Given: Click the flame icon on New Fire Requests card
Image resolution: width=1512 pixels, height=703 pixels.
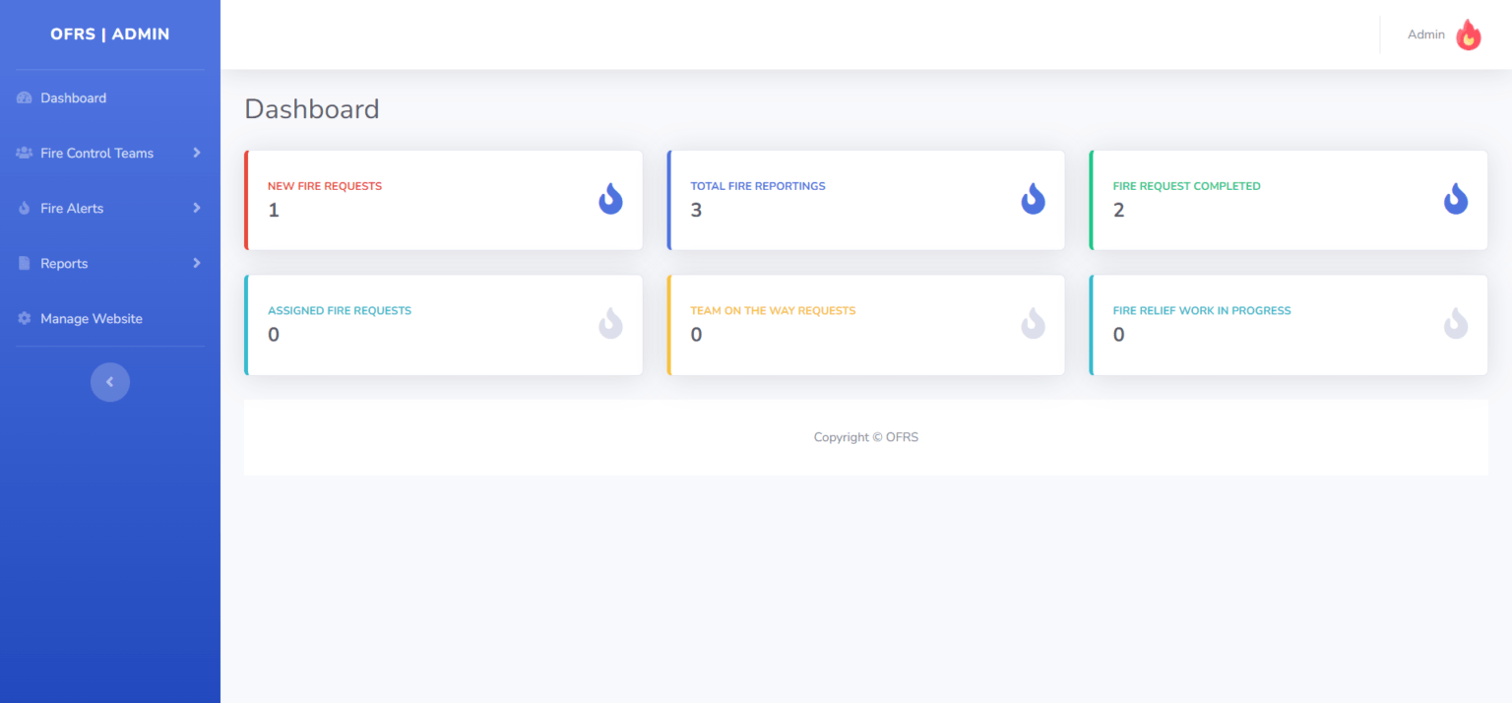Looking at the screenshot, I should pos(610,198).
